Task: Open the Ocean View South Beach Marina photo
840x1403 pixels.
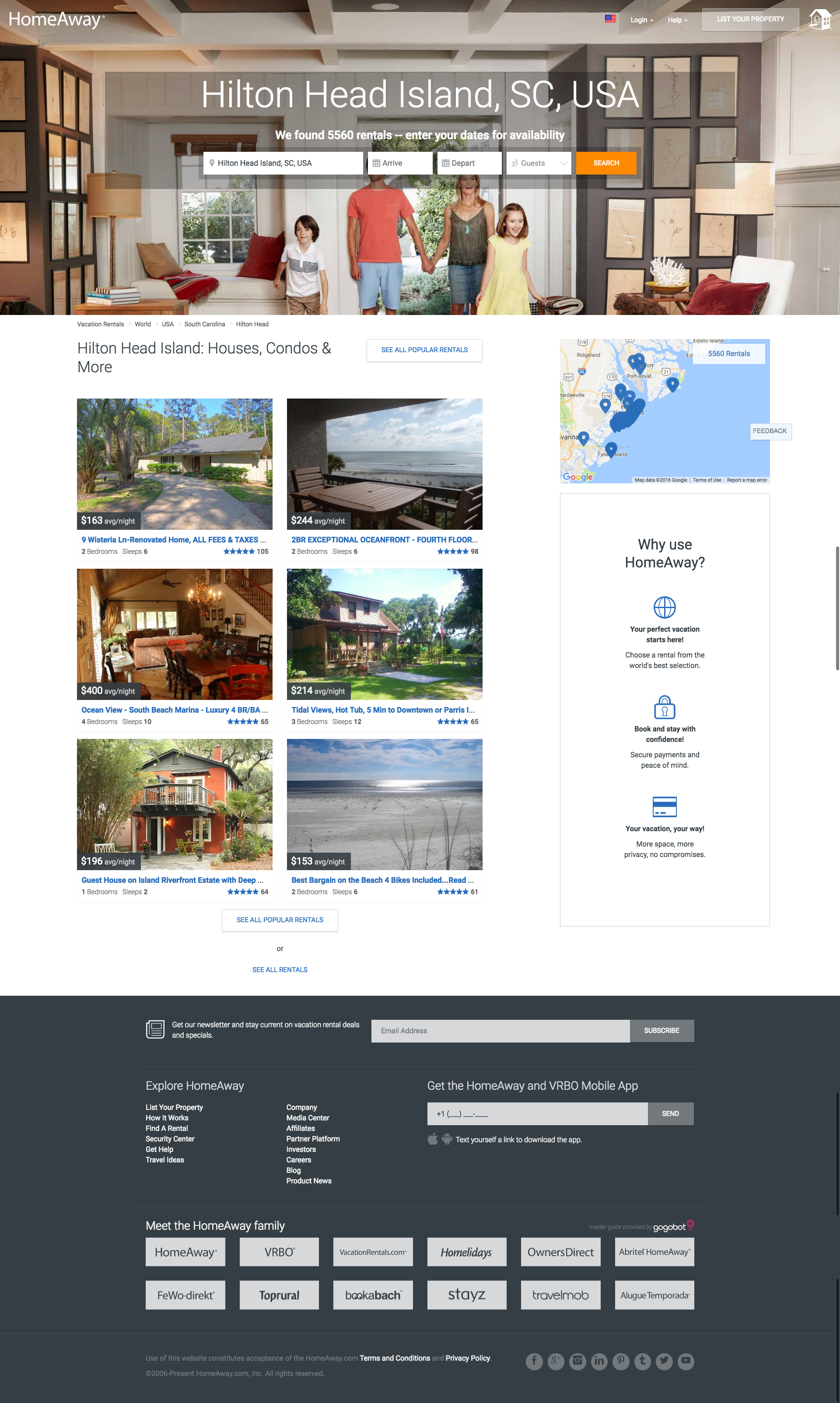Action: (174, 634)
